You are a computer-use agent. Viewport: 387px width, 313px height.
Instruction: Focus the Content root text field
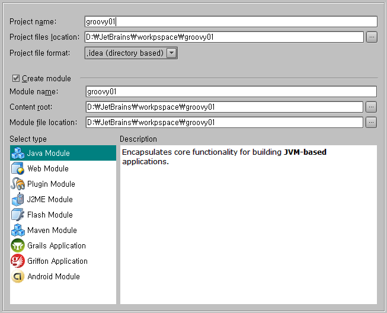pyautogui.click(x=225, y=107)
